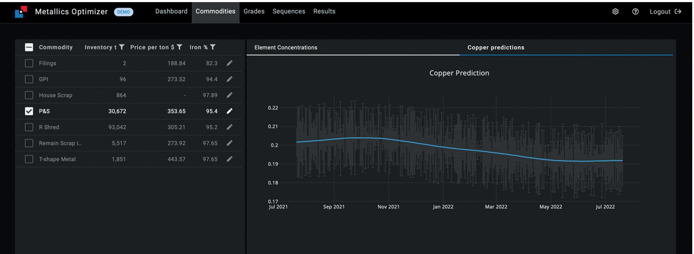The image size is (694, 254).
Task: Go to the Grades menu item
Action: click(254, 11)
